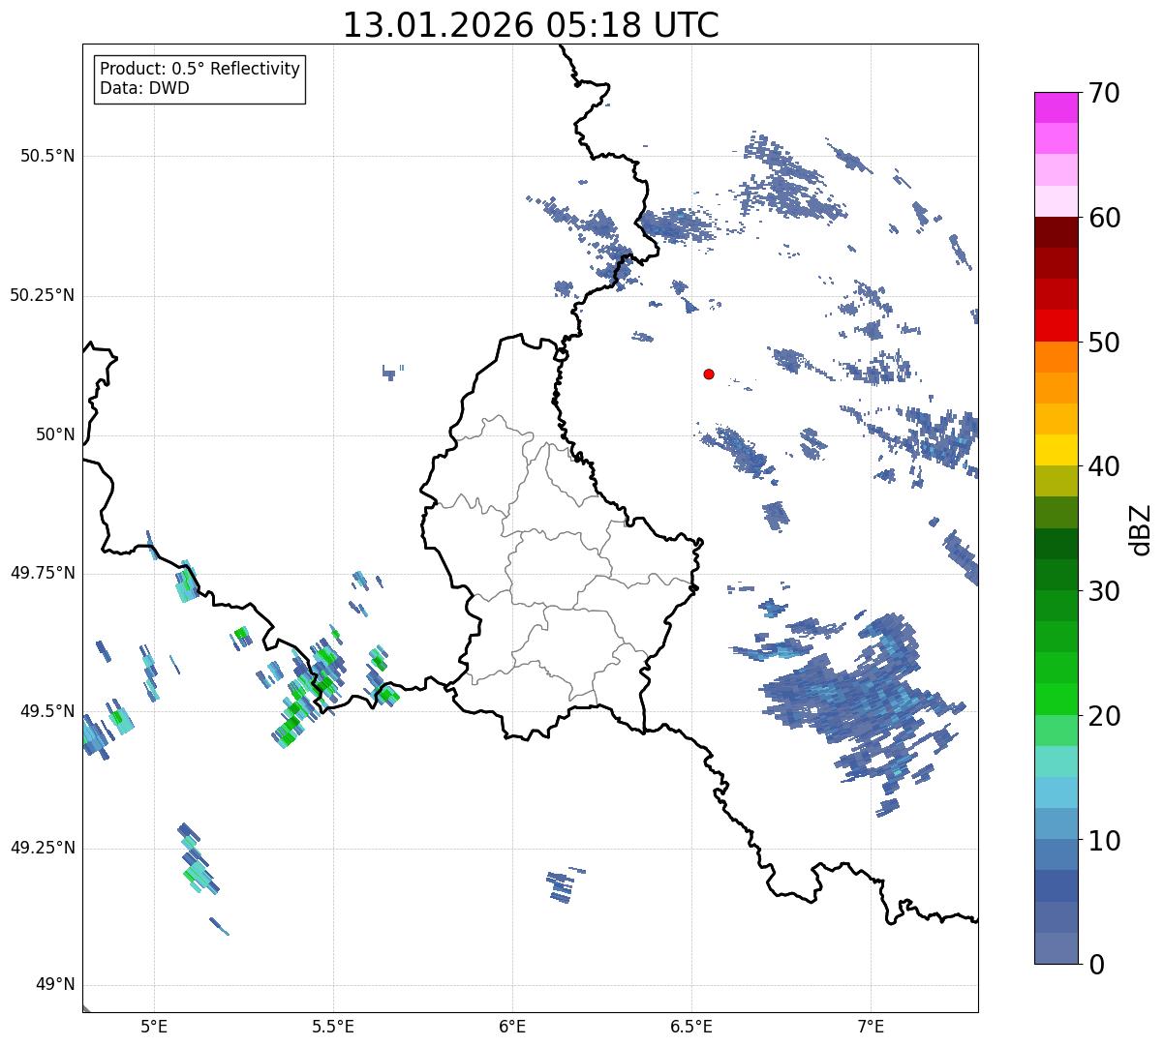Click the red radar site marker
The image size is (1164, 1046).
(709, 374)
